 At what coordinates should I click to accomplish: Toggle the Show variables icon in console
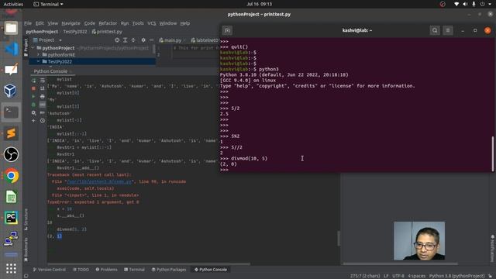pos(43,105)
